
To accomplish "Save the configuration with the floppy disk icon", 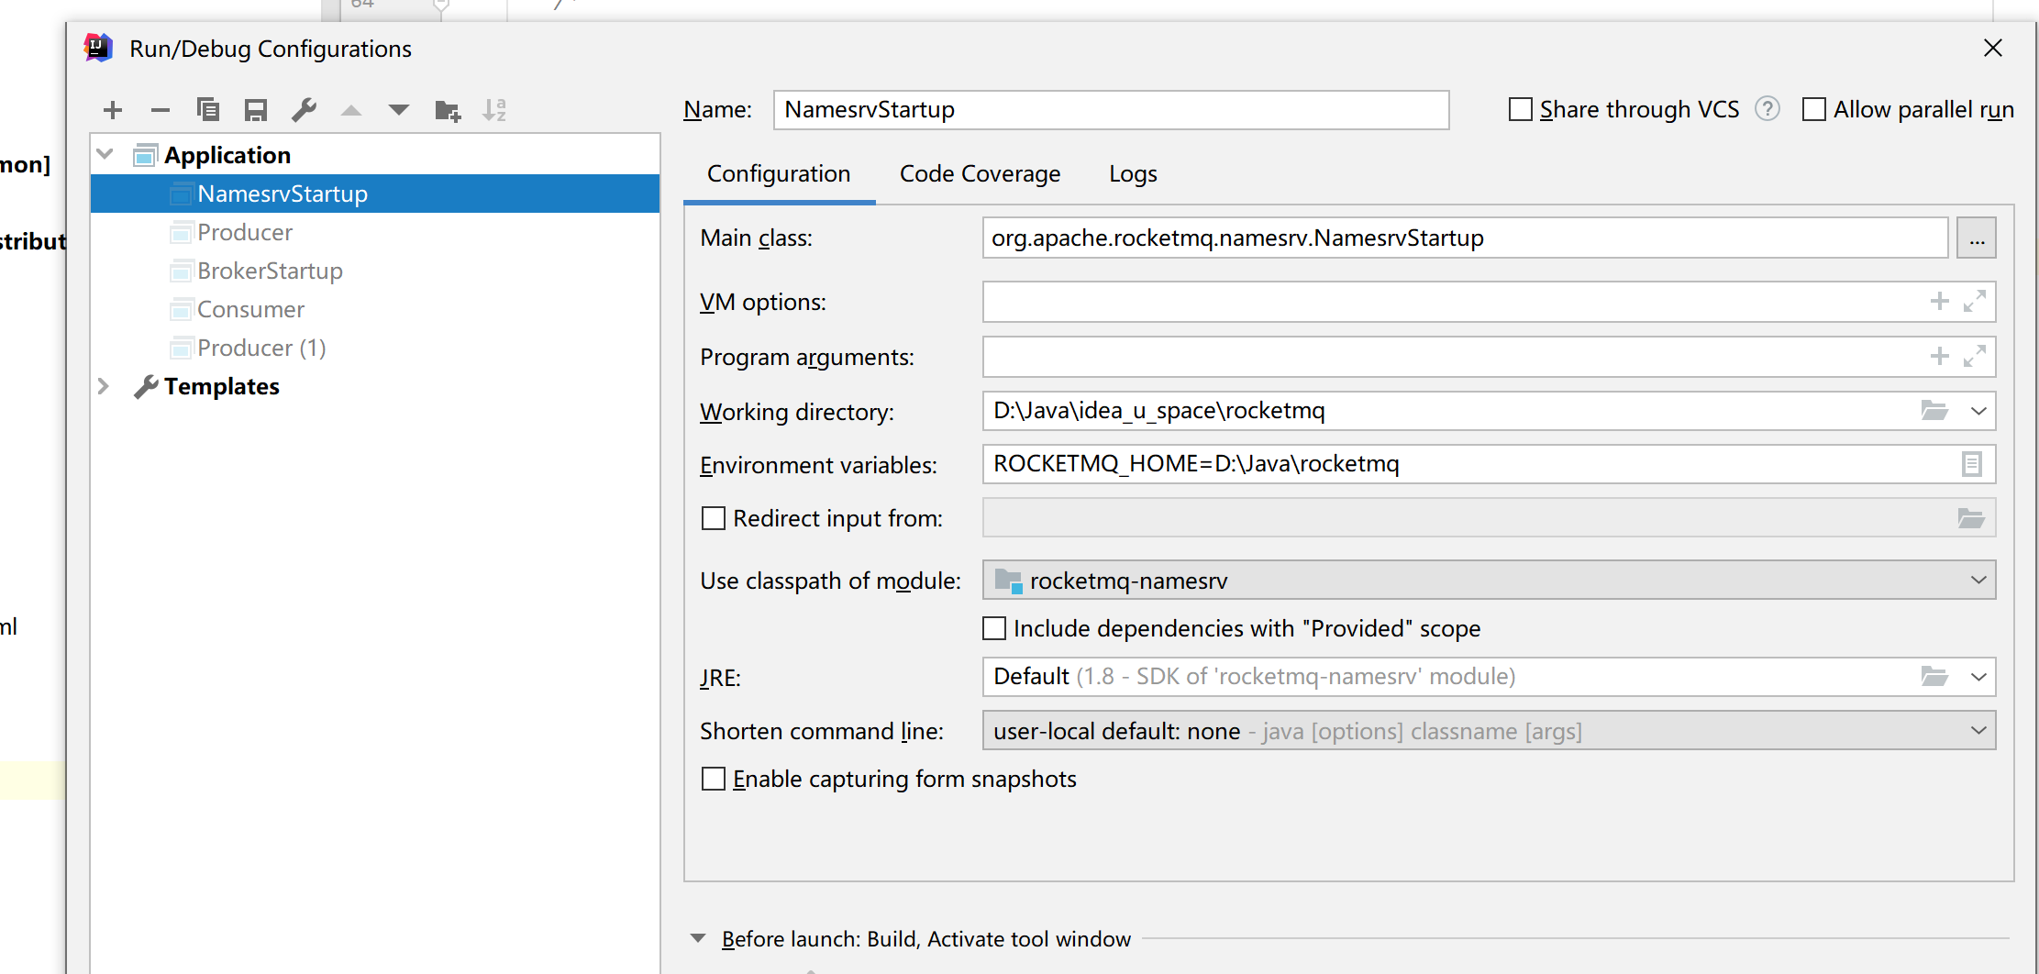I will (256, 110).
